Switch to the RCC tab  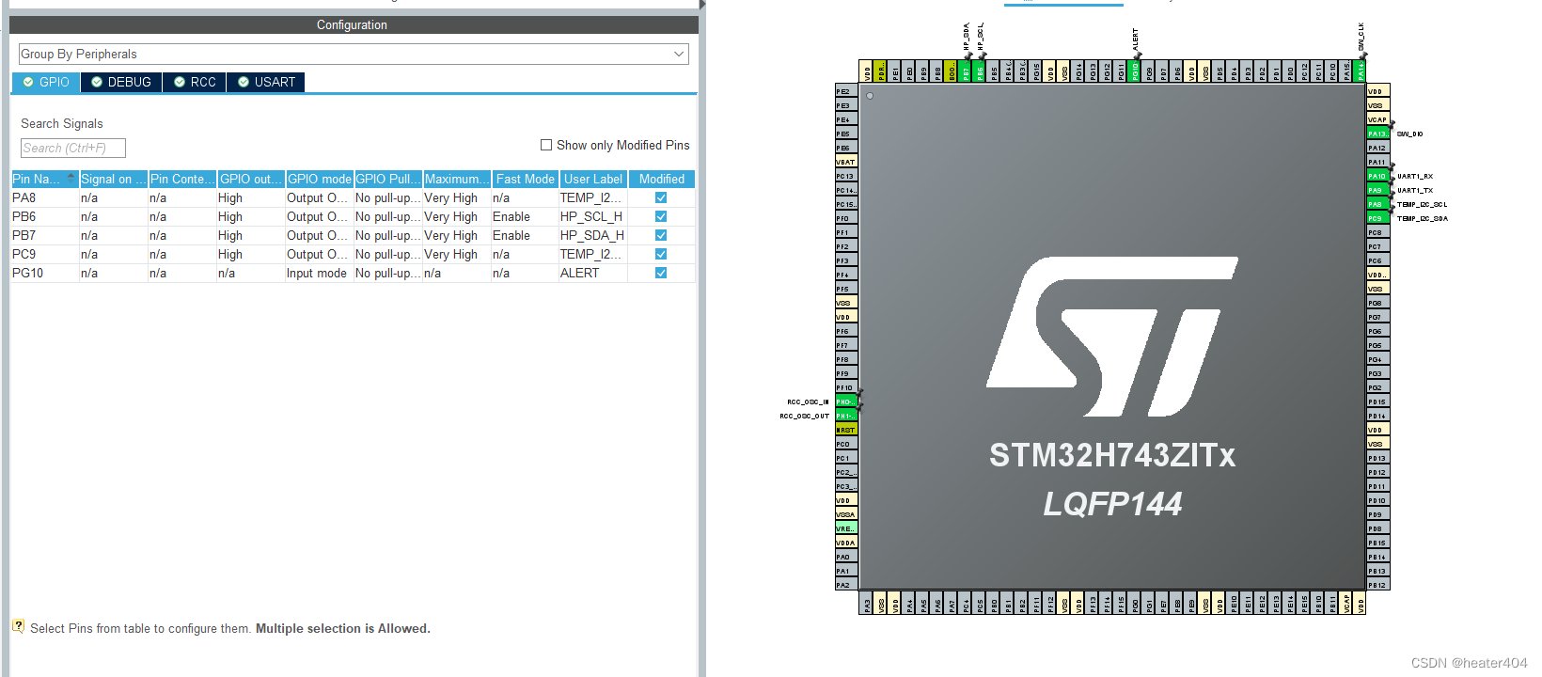(x=195, y=82)
